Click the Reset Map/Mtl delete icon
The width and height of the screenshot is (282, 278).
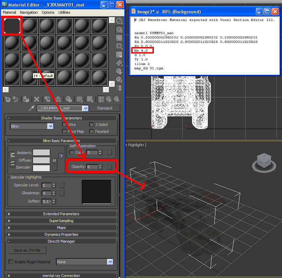(x=37, y=99)
